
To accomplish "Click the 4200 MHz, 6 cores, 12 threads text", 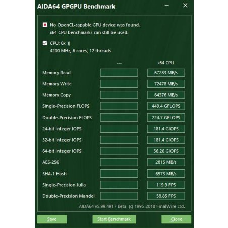I will [80, 51].
